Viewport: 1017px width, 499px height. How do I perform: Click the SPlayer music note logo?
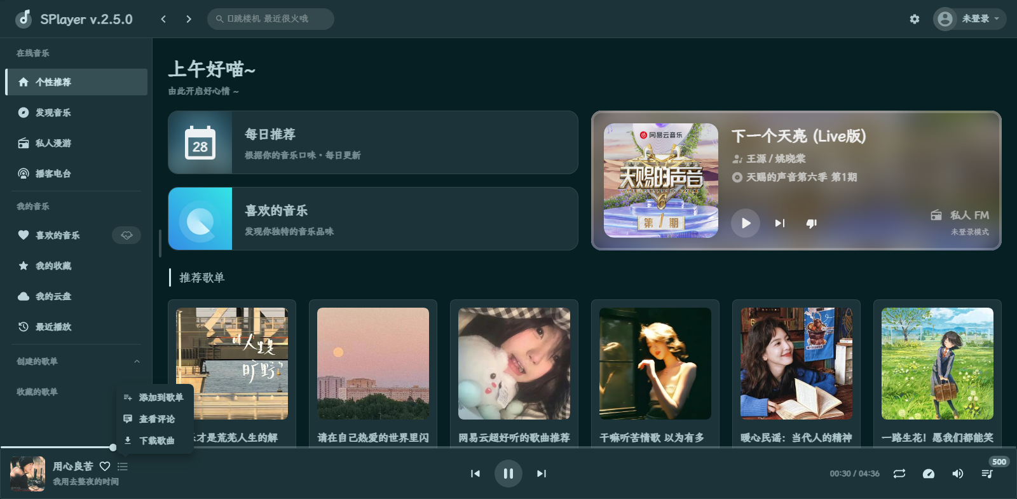coord(24,18)
